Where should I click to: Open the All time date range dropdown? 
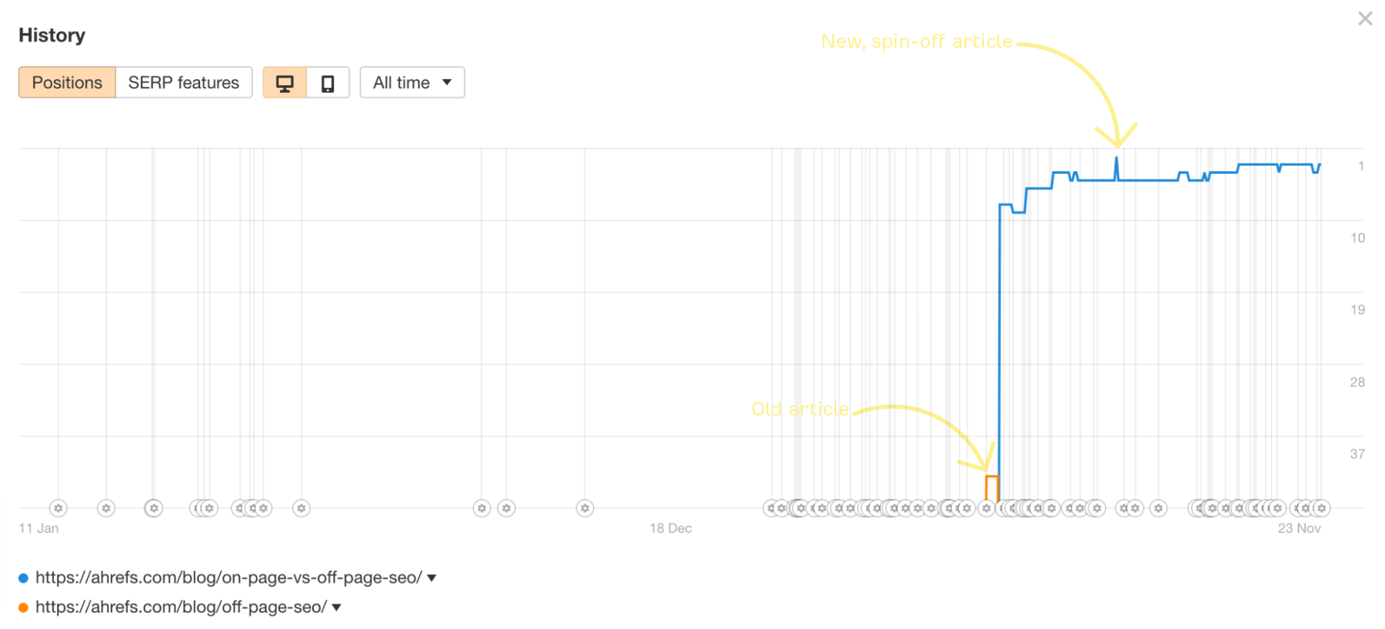[x=412, y=83]
